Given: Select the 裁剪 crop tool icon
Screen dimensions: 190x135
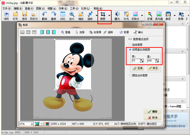Looking at the screenshot, I should coord(103,16).
